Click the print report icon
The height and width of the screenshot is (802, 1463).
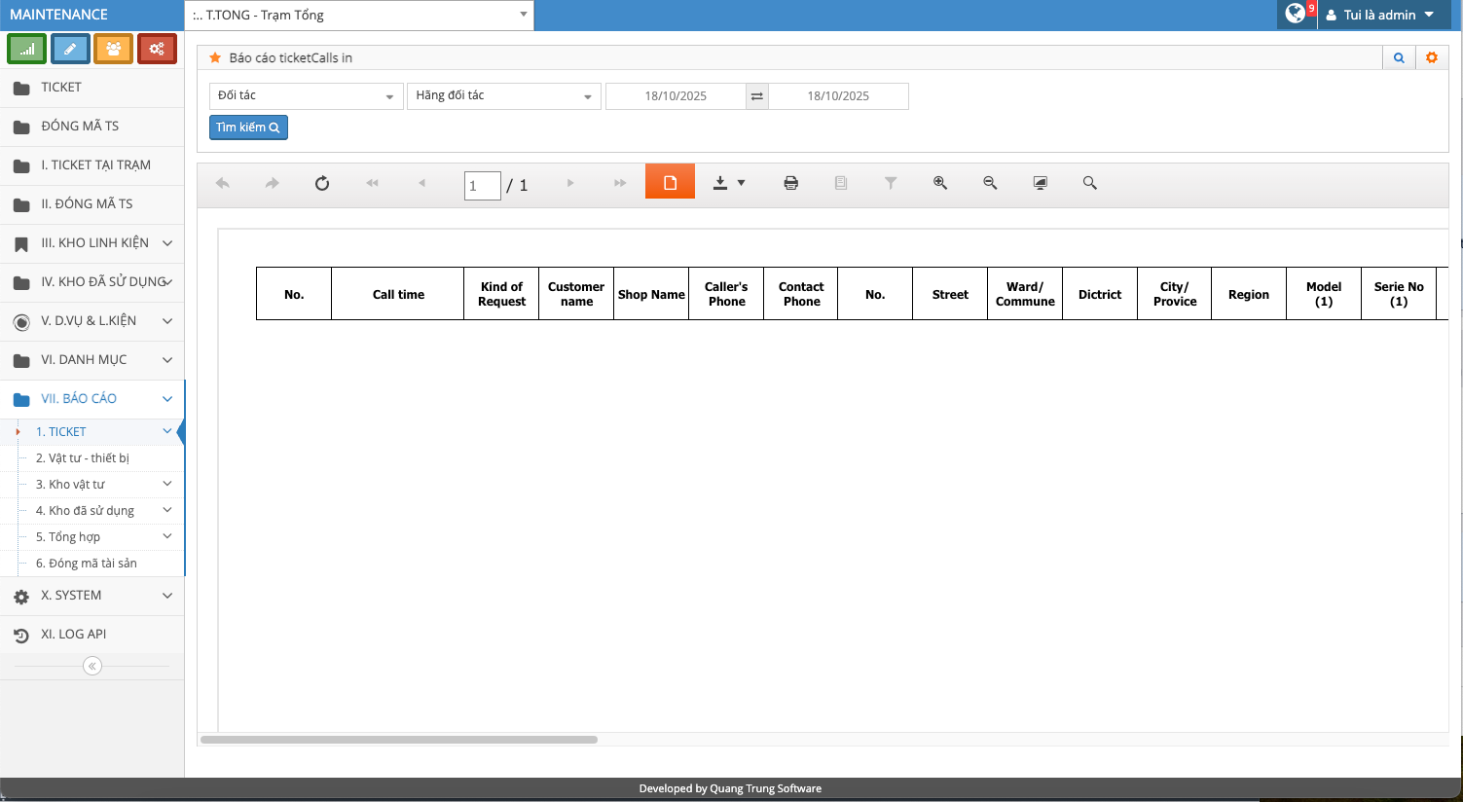[791, 183]
